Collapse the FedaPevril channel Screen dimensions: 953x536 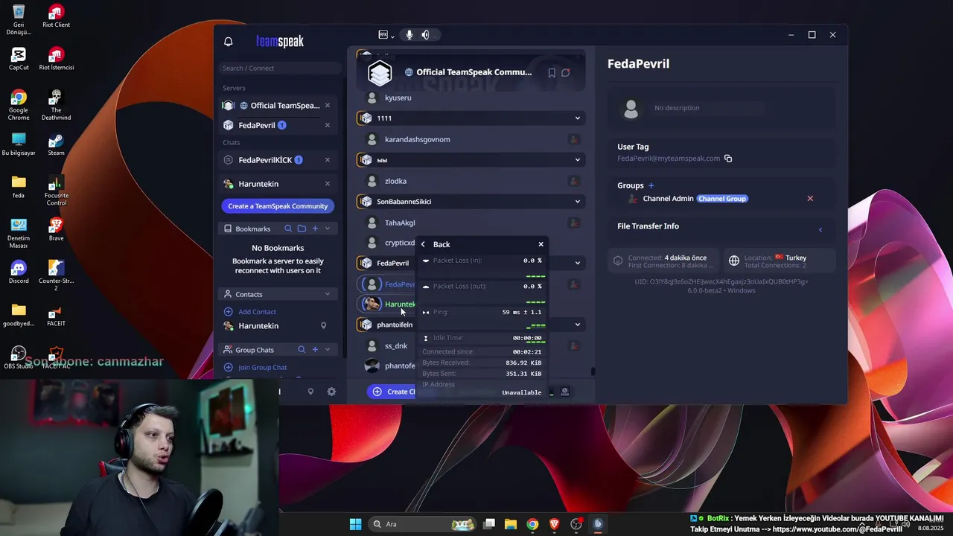click(x=577, y=263)
